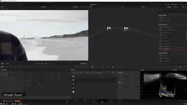Switch to the Fusion page tab

click(93, 101)
